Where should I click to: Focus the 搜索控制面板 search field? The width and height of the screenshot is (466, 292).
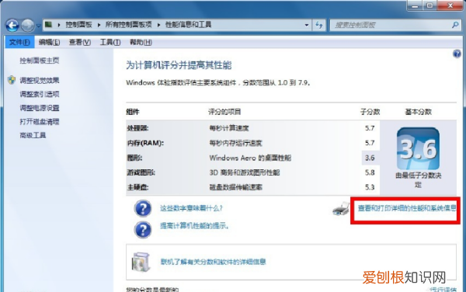click(x=395, y=25)
